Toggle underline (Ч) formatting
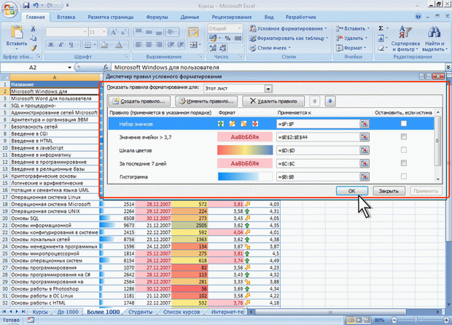 71,44
